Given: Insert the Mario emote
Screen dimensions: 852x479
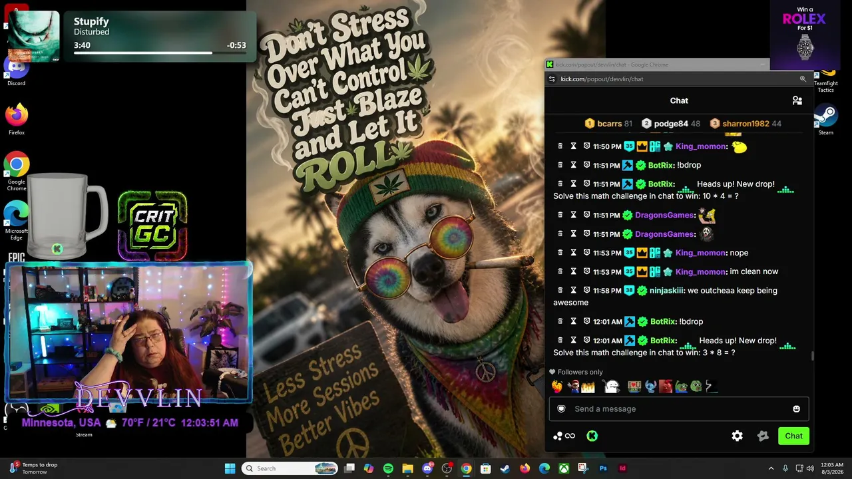Looking at the screenshot, I should coord(573,387).
